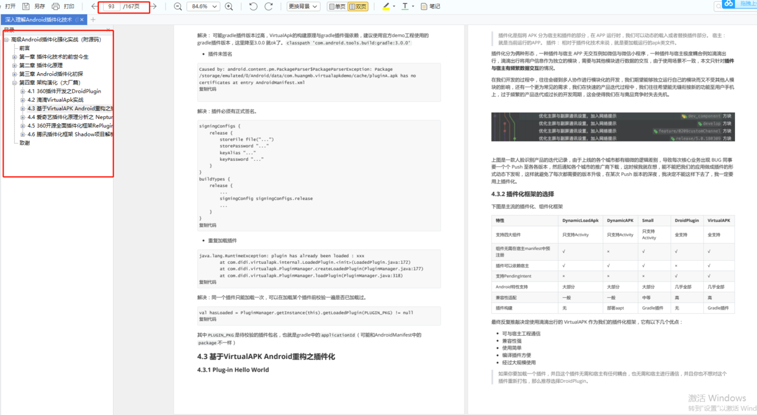Expand the 4.6 腾讯插件化框架 Shadow node
The height and width of the screenshot is (415, 757).
23,134
